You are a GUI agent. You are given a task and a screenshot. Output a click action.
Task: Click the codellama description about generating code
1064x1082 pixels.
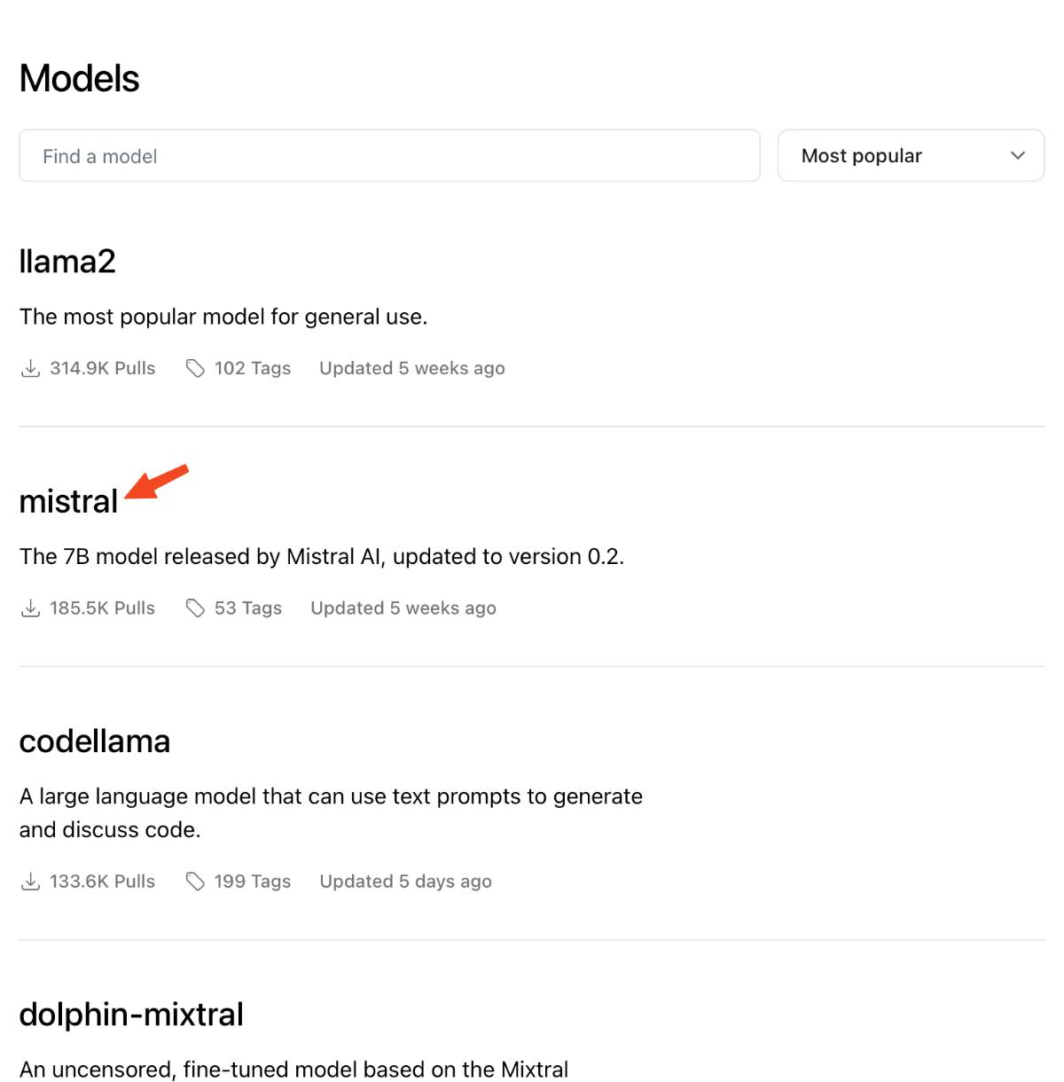331,812
